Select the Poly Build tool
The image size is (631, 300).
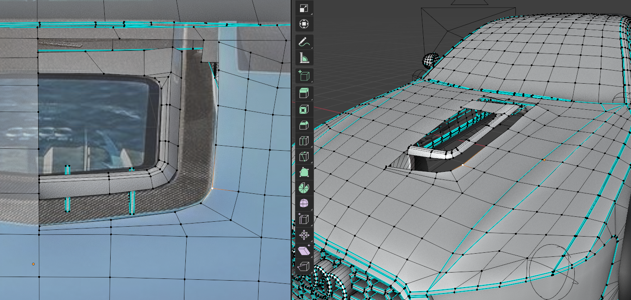click(304, 172)
